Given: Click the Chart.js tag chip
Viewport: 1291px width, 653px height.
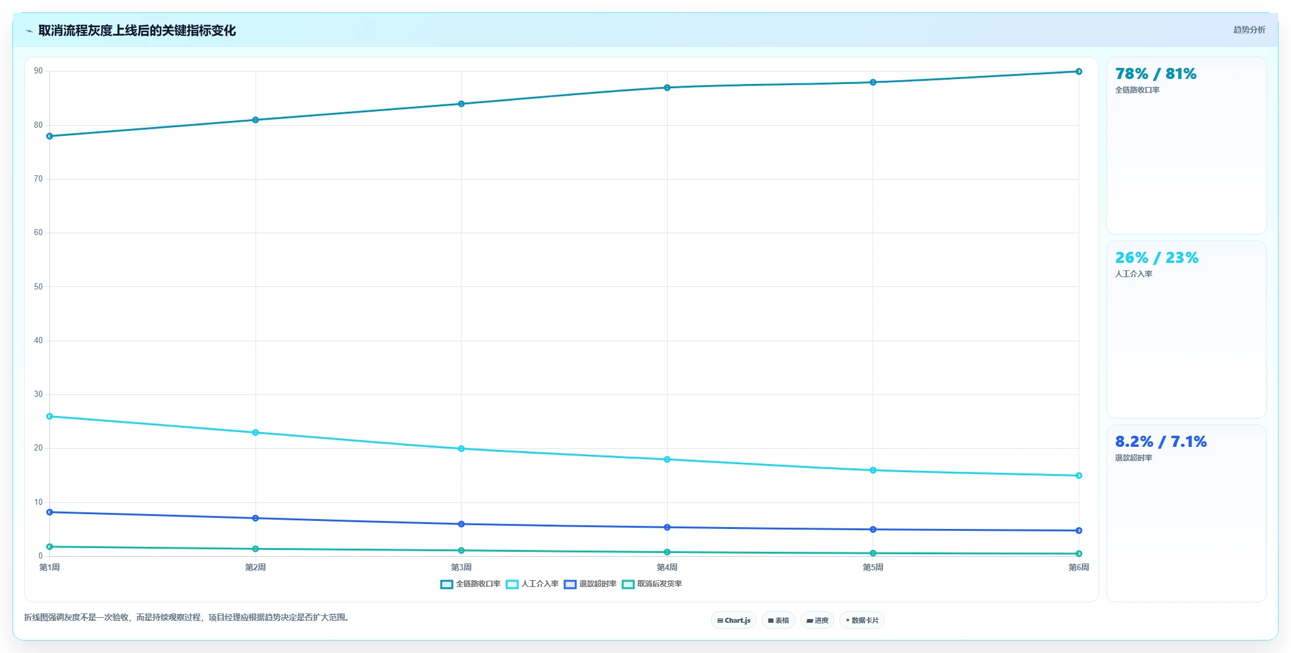Looking at the screenshot, I should point(734,620).
